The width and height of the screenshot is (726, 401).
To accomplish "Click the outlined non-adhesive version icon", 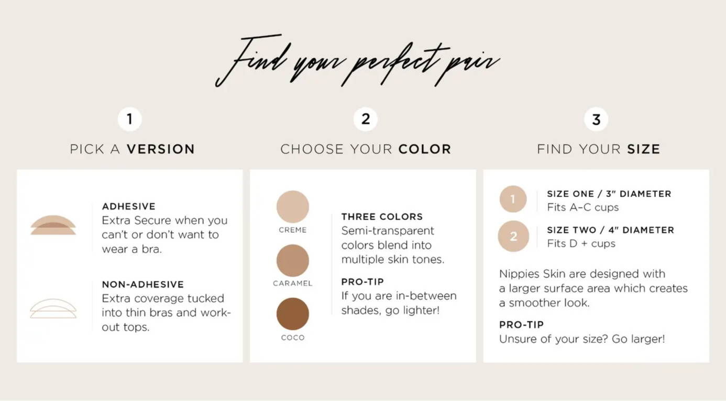I will 53,308.
